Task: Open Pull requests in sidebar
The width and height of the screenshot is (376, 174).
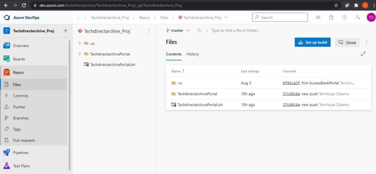Action: click(24, 141)
